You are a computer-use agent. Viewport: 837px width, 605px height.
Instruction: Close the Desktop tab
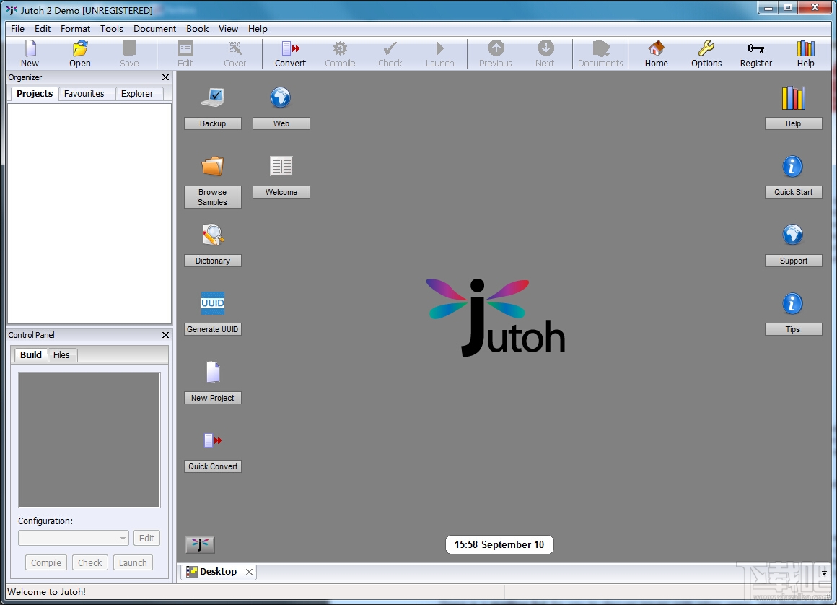pos(249,572)
